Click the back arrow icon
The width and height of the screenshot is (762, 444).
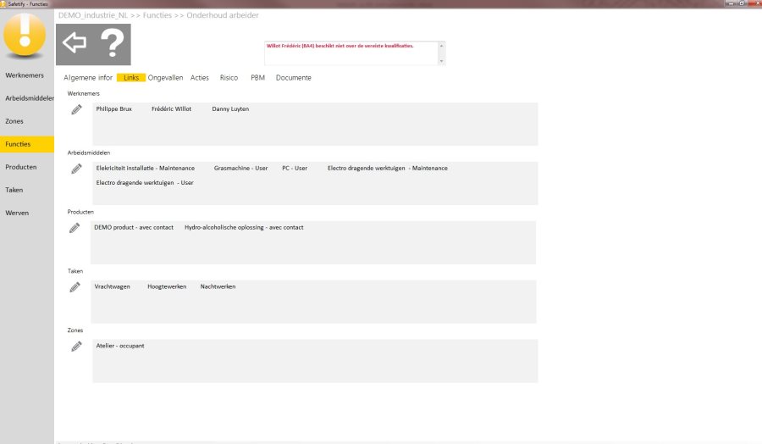(75, 43)
